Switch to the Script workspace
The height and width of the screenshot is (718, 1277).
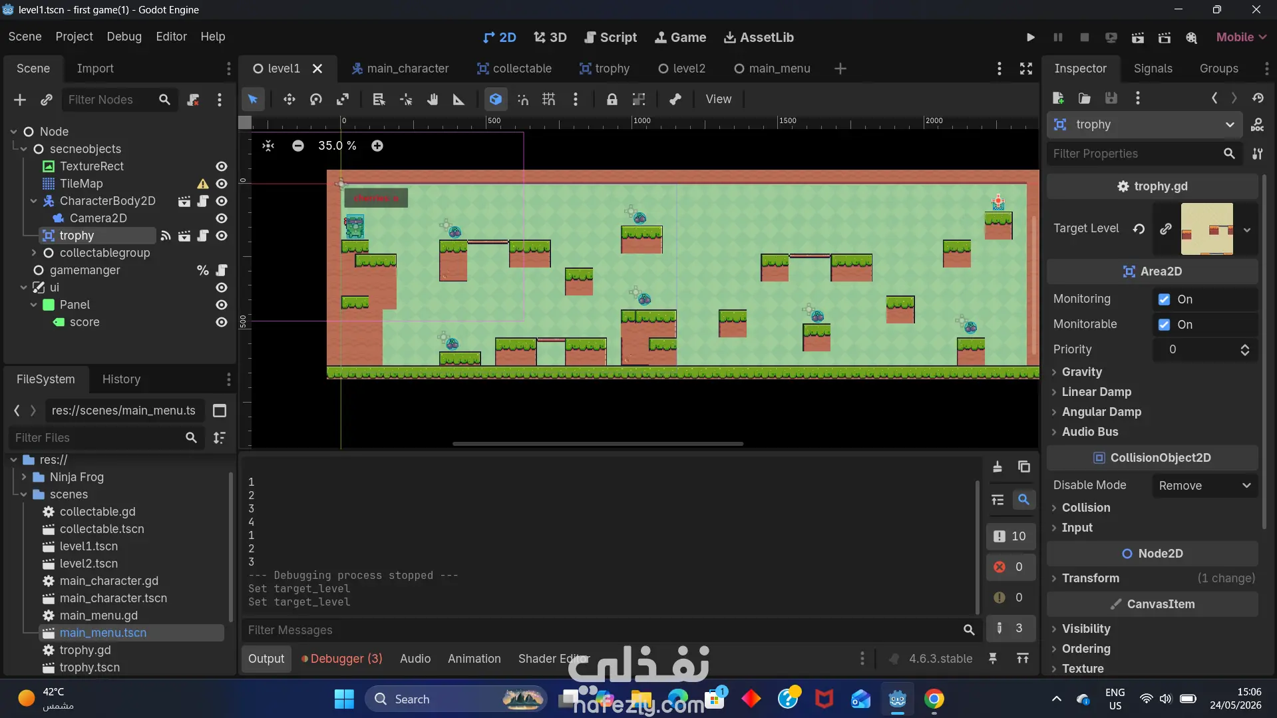(611, 37)
